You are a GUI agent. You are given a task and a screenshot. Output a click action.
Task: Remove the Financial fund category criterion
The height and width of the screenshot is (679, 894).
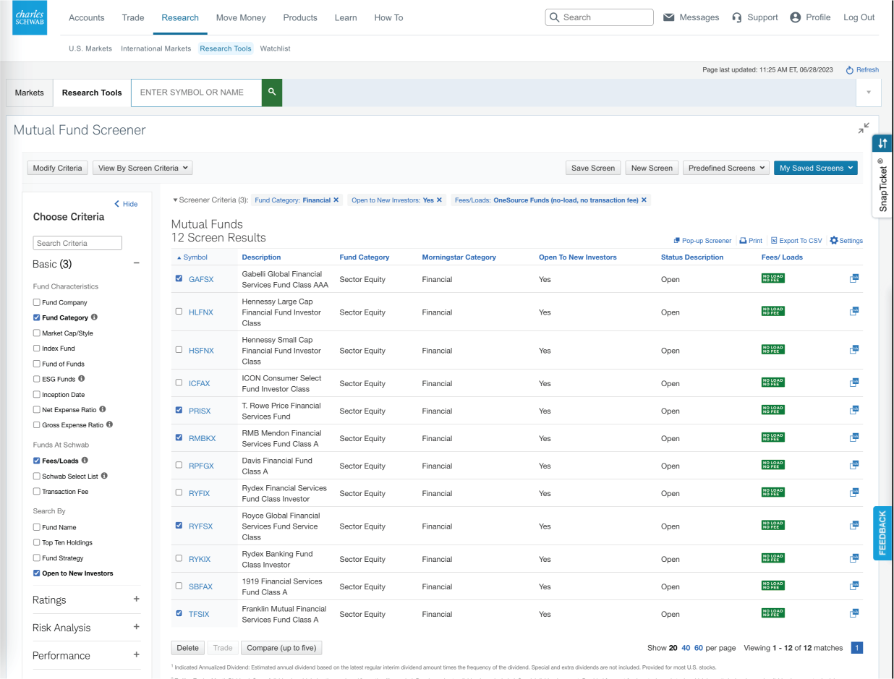coord(336,200)
